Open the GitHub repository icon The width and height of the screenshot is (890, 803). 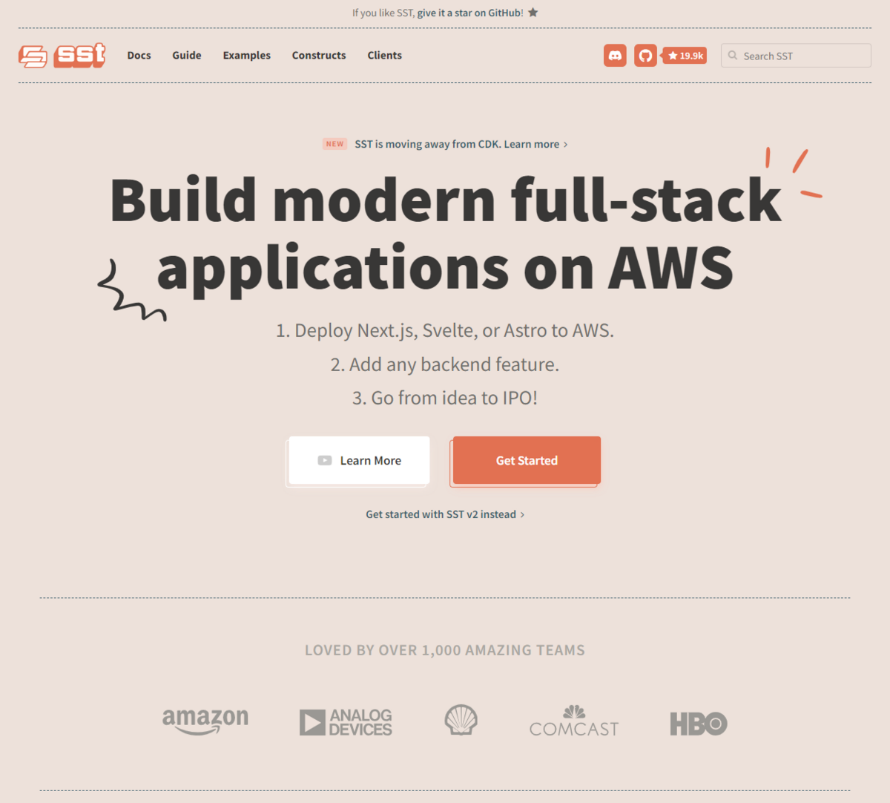click(x=645, y=56)
